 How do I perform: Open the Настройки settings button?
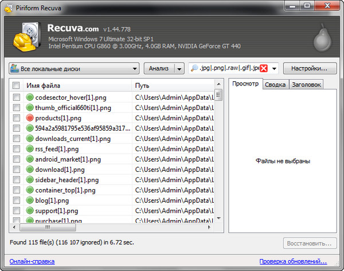point(309,69)
